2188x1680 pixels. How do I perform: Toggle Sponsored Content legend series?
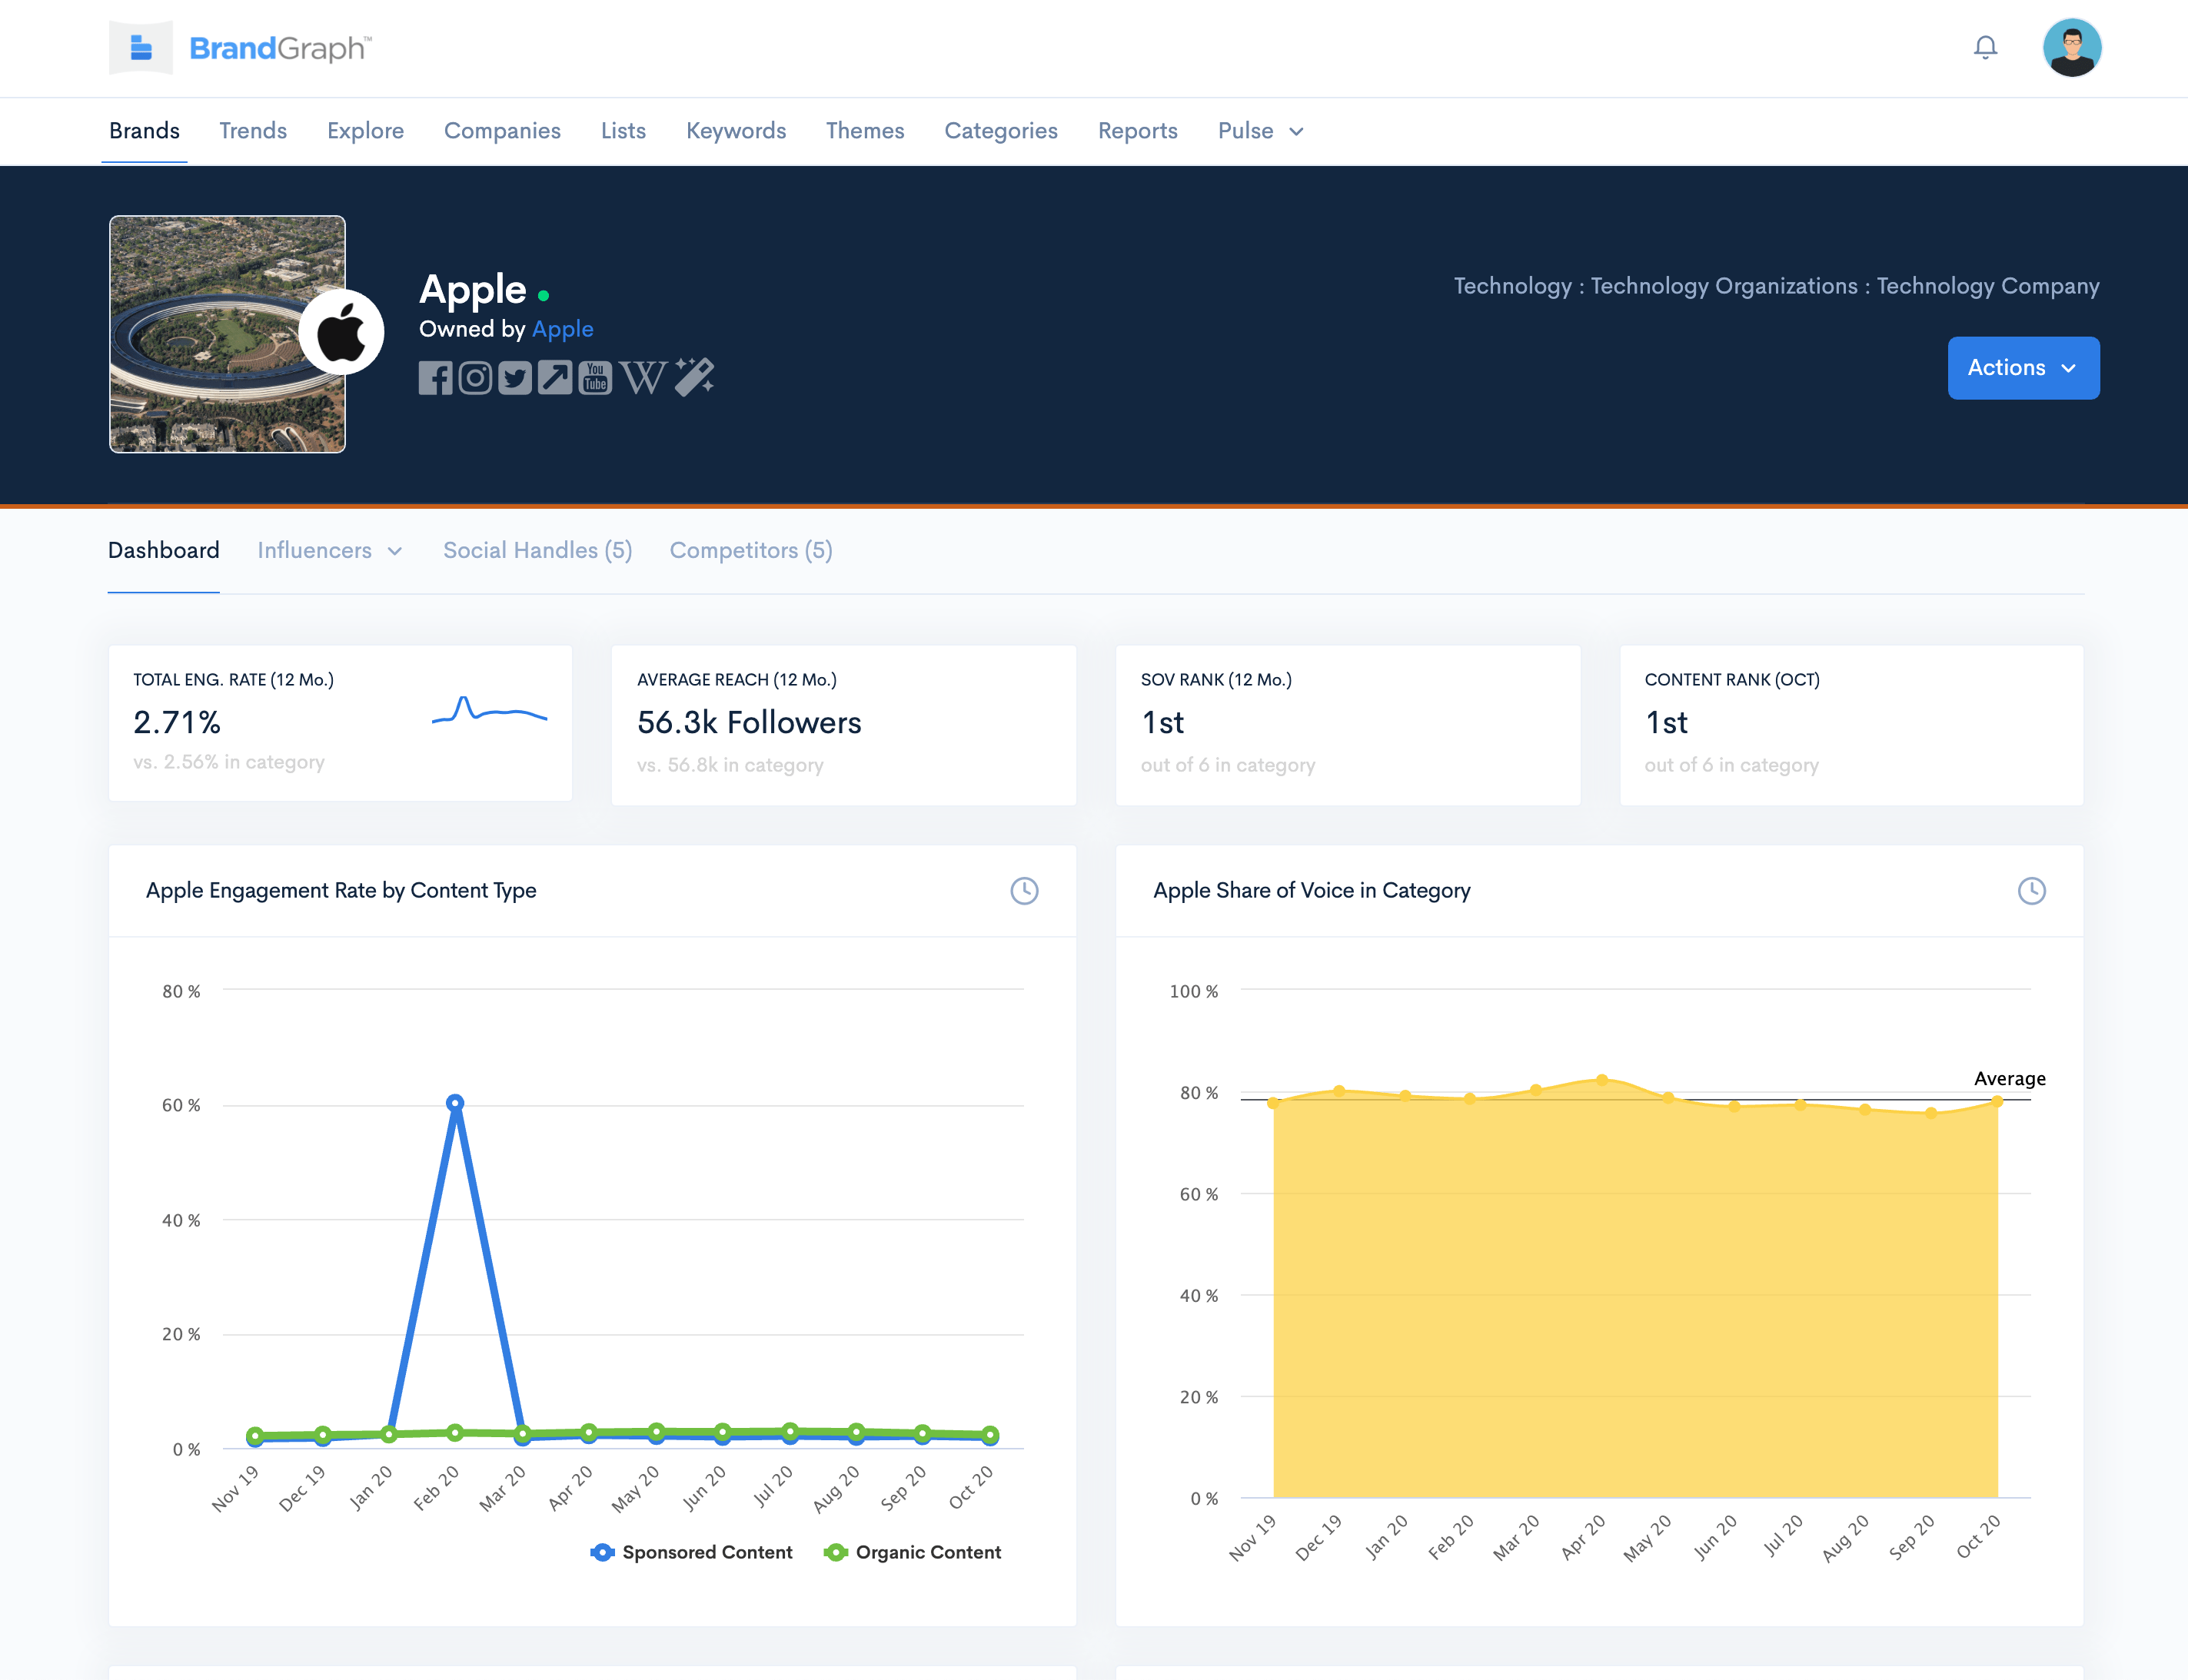click(x=693, y=1552)
